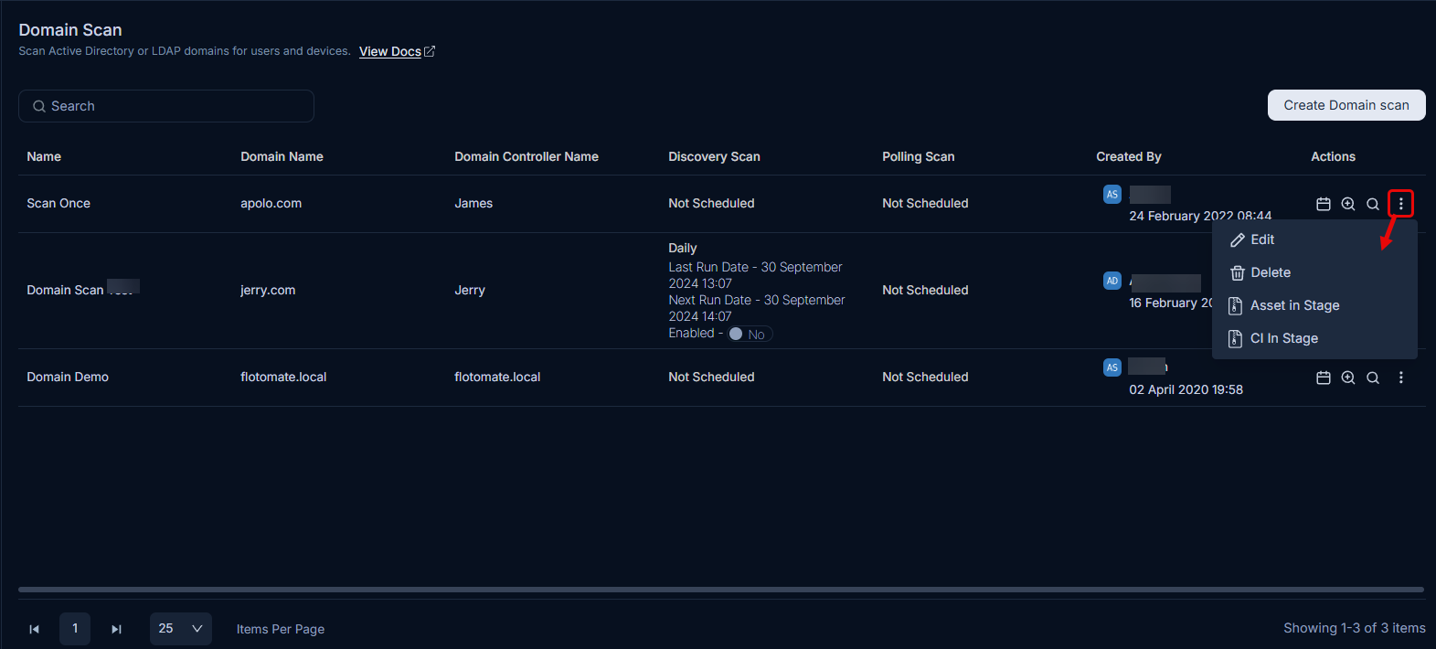
Task: Click the Actions column header
Action: tap(1333, 156)
